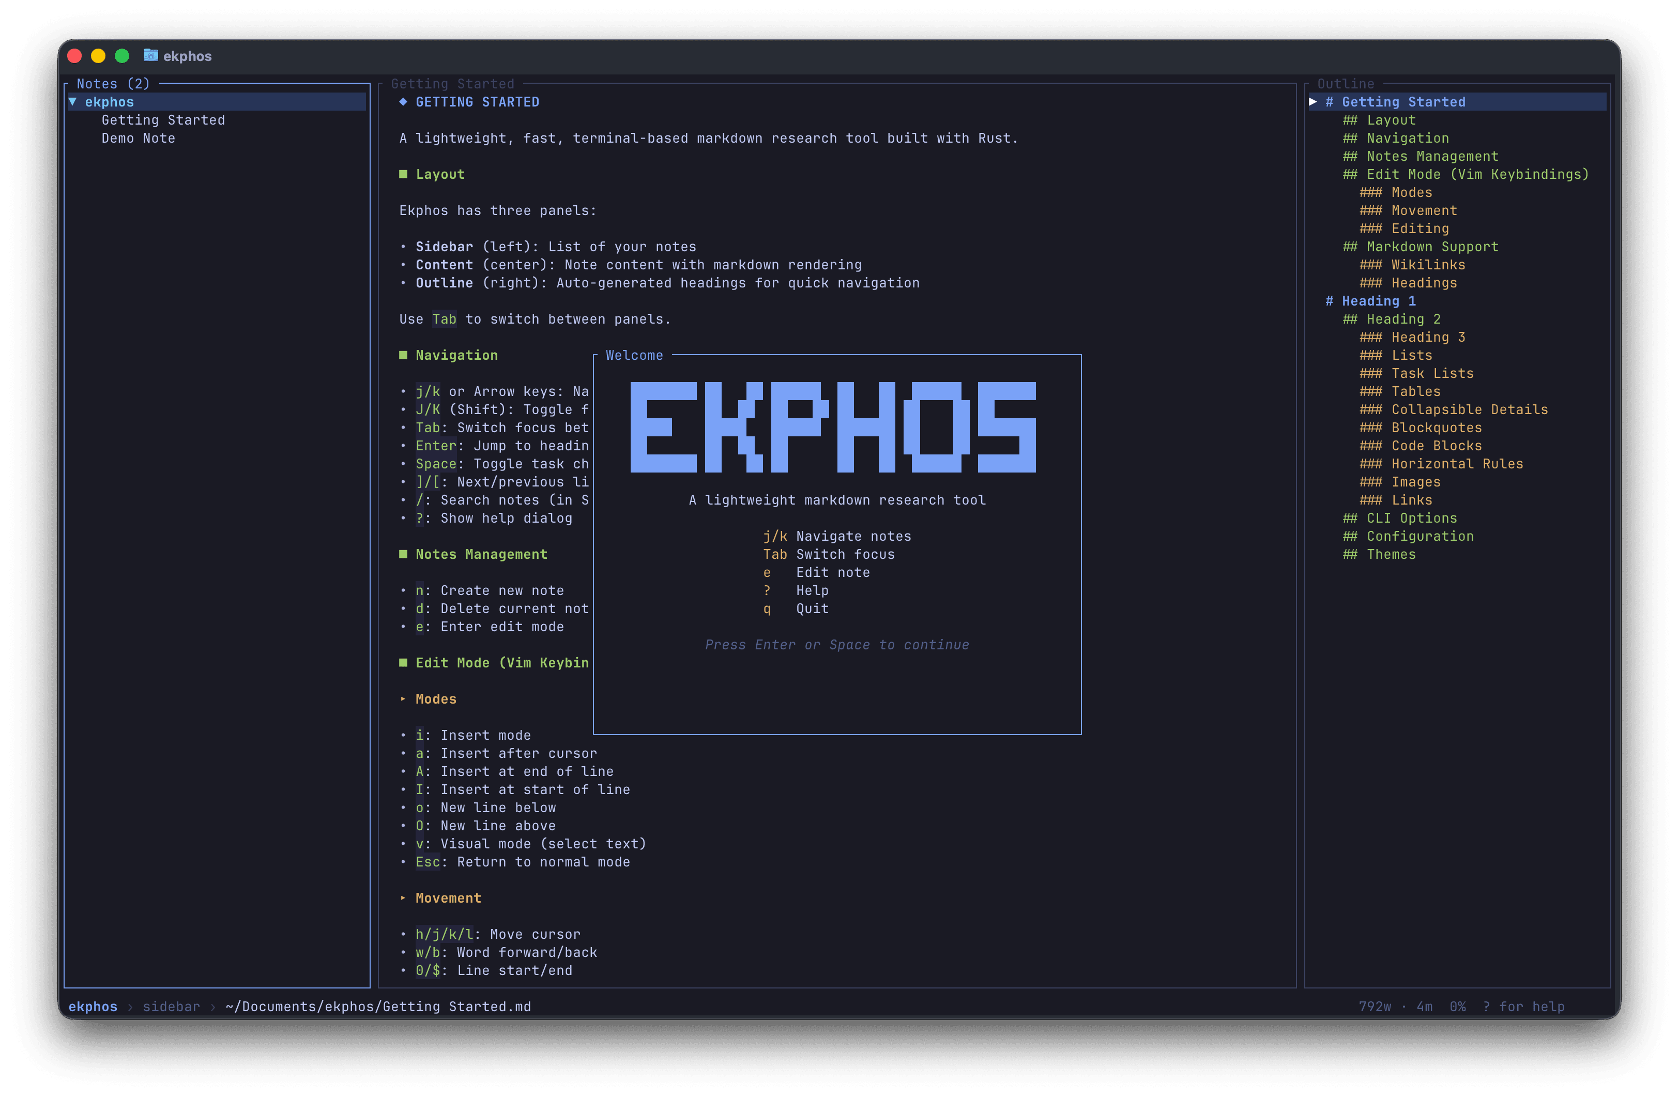Click the 'sidebar' breadcrumb in the status bar

coord(172,1007)
